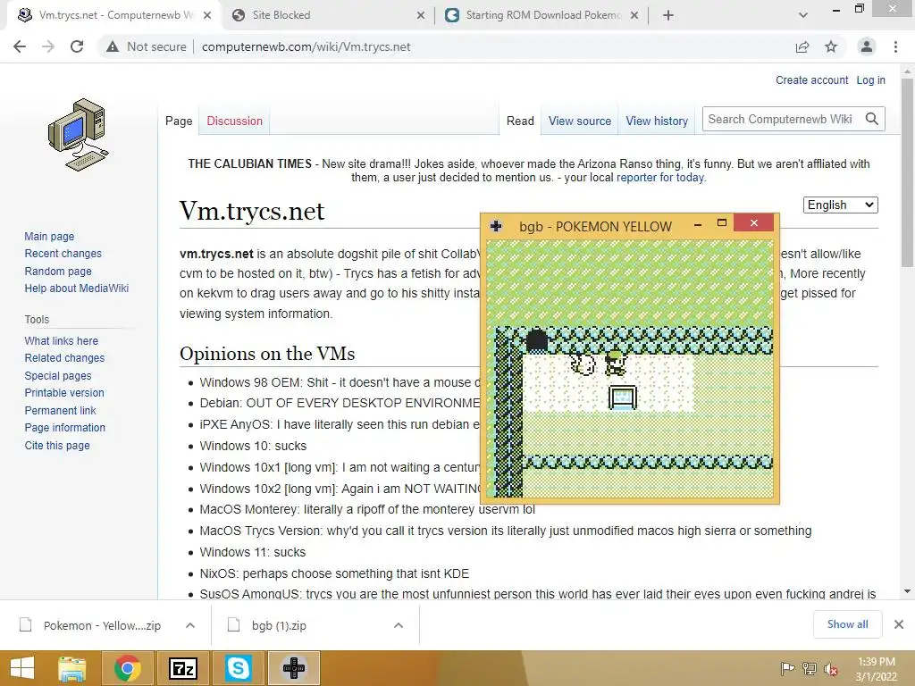Click Cite this page link
The width and height of the screenshot is (915, 686).
57,445
